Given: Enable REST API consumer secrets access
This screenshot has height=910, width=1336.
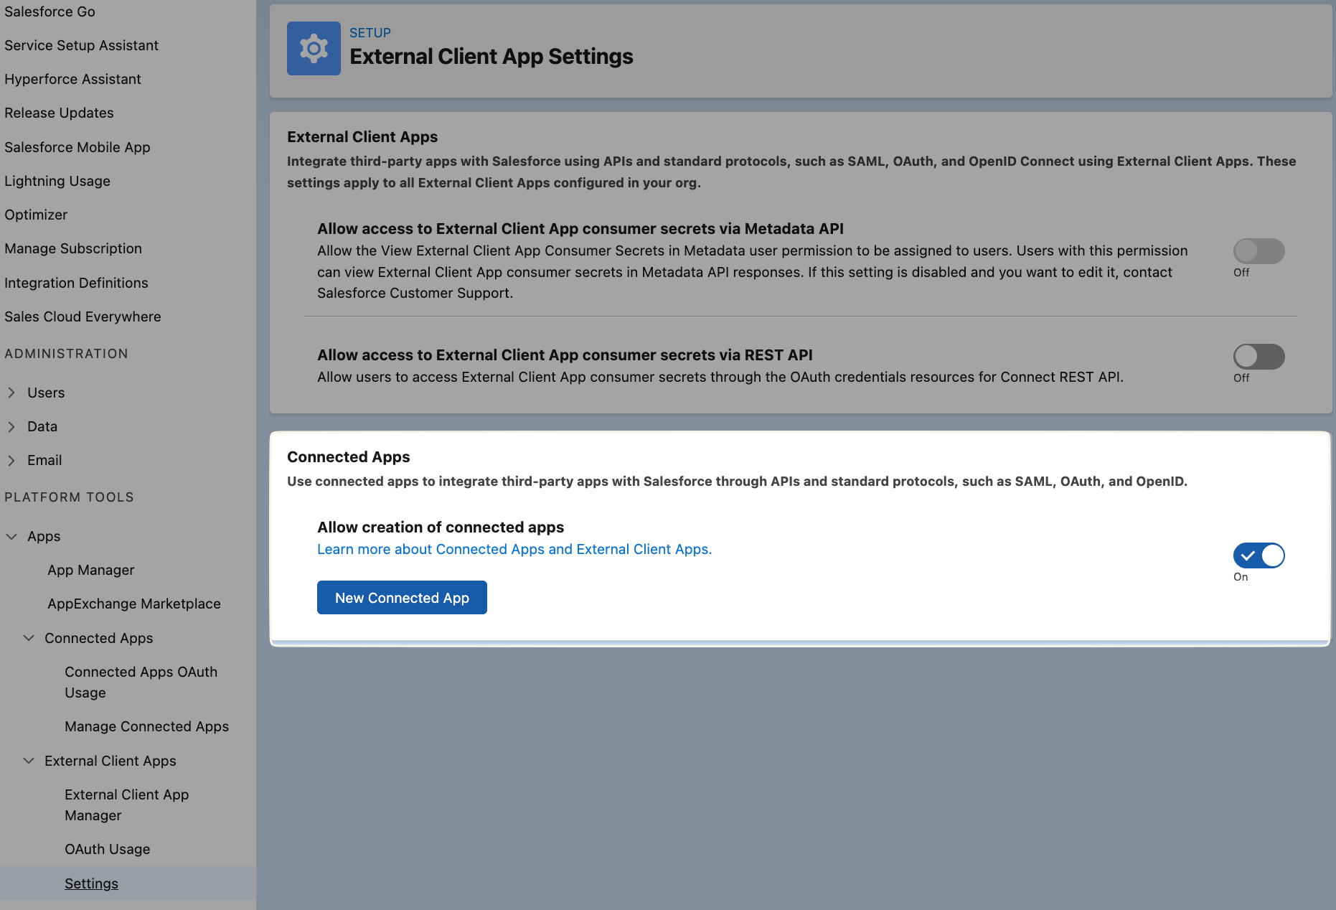Looking at the screenshot, I should (1259, 357).
